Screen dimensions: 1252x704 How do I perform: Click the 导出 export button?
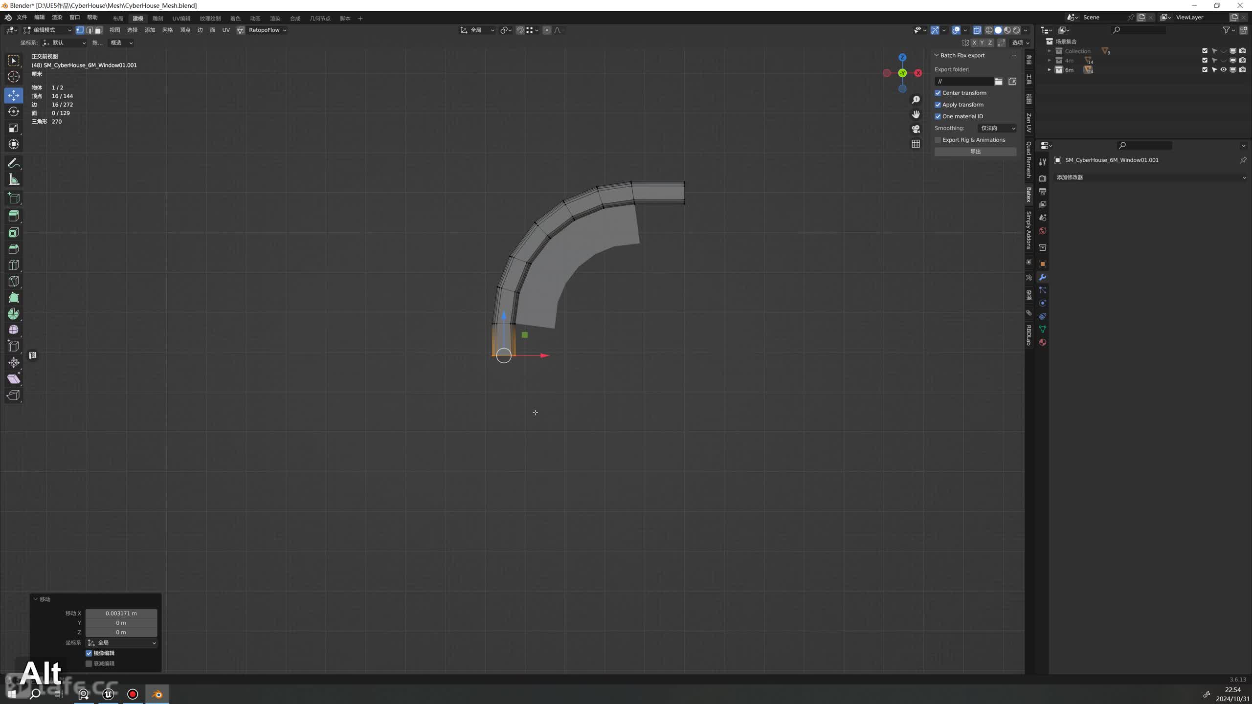coord(975,152)
